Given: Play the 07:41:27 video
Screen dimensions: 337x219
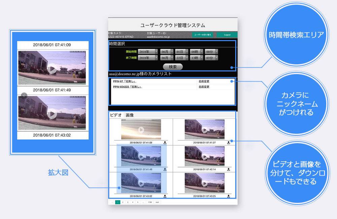Looking at the screenshot, I should click(x=205, y=129).
